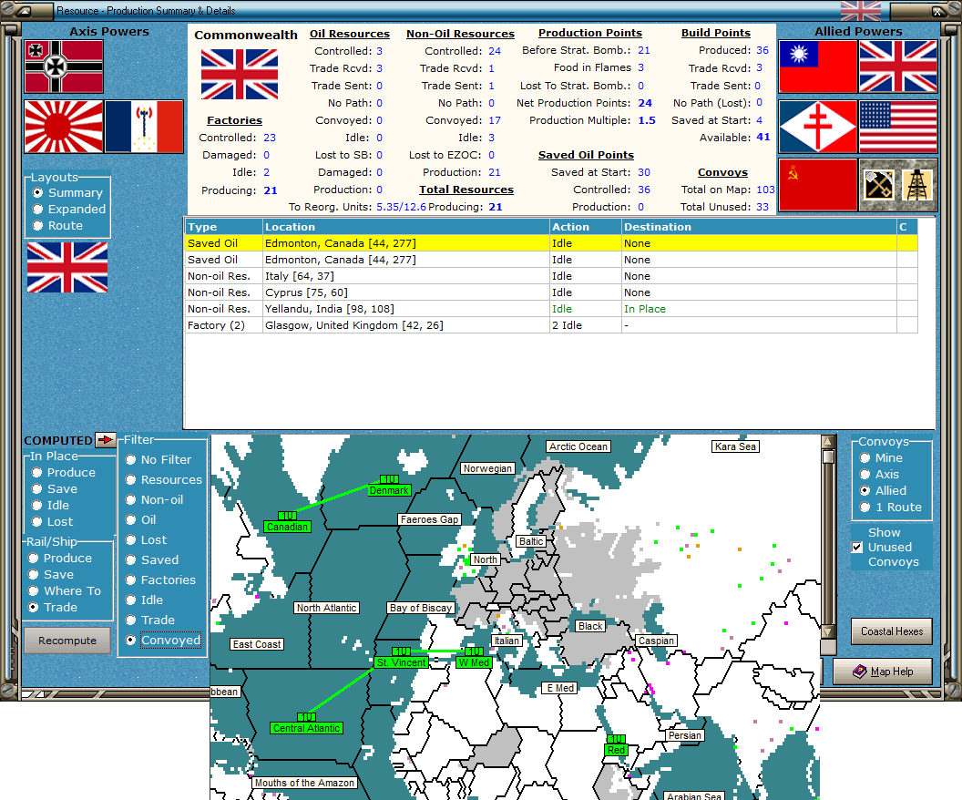Sort by the Action column header

click(x=585, y=227)
